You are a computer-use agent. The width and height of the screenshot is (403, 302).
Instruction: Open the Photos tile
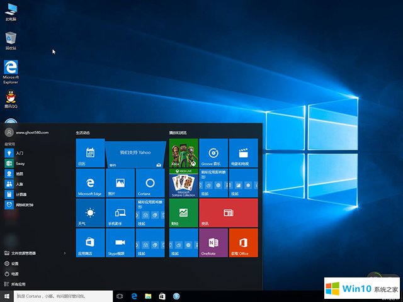coord(120,183)
